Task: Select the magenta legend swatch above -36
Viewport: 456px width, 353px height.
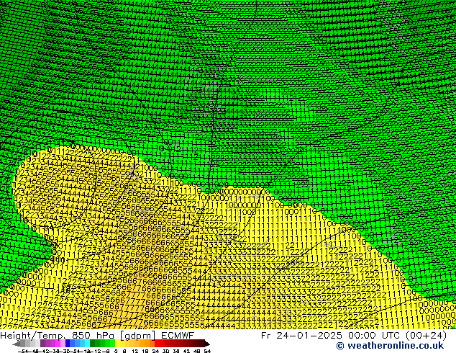Action: click(58, 343)
